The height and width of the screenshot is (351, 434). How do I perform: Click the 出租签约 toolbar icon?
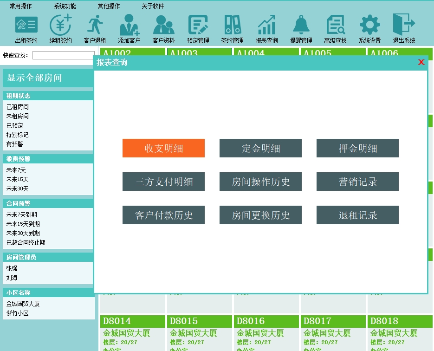tap(26, 25)
